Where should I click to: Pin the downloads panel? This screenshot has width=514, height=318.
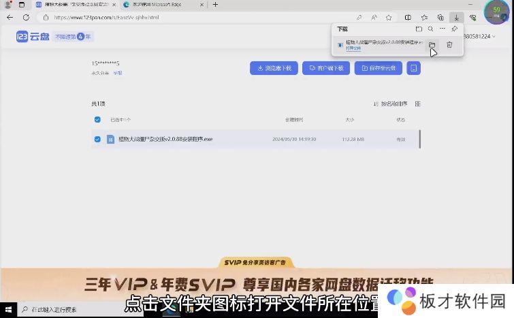tap(455, 29)
